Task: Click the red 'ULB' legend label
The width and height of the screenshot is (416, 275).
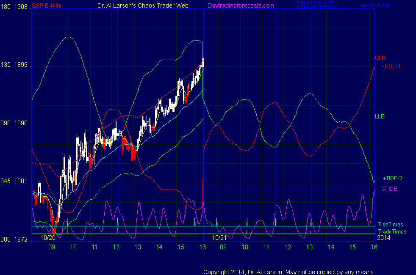Action: coord(380,58)
